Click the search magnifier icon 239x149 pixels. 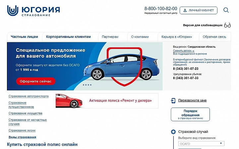[x=226, y=10]
